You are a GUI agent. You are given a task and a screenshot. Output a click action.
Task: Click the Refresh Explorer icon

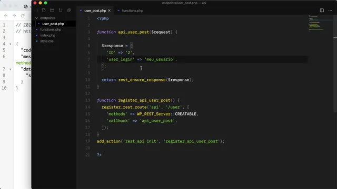tap(61, 10)
